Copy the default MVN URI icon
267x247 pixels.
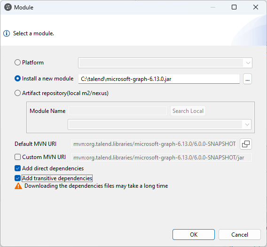tap(246, 144)
